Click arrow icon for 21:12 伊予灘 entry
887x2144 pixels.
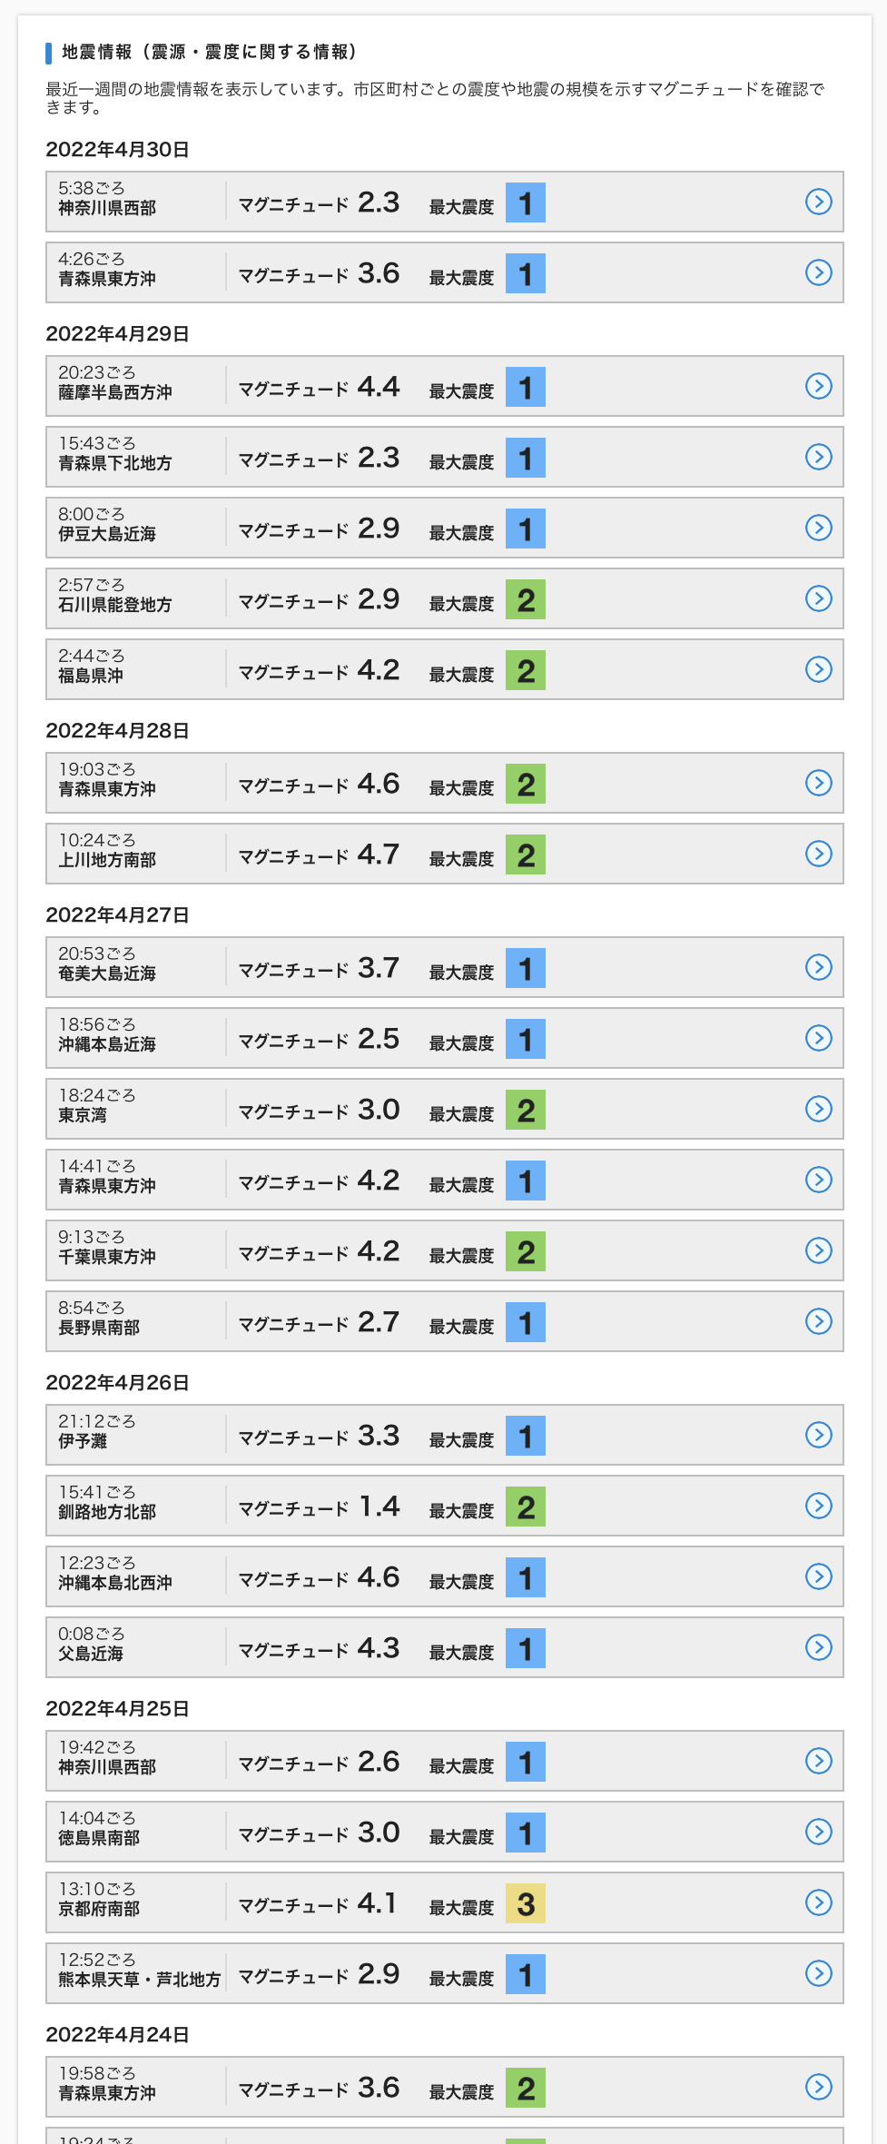(819, 1435)
